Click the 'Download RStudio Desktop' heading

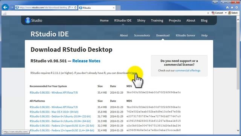coord(72,49)
